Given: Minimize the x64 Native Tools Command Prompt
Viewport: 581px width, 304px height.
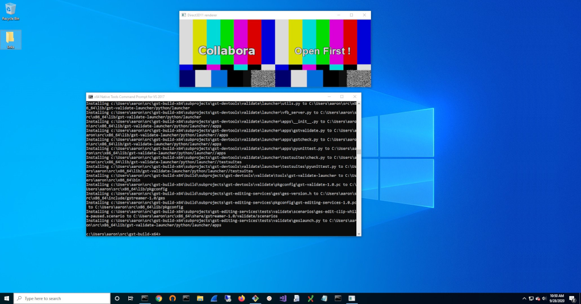Looking at the screenshot, I should click(329, 96).
